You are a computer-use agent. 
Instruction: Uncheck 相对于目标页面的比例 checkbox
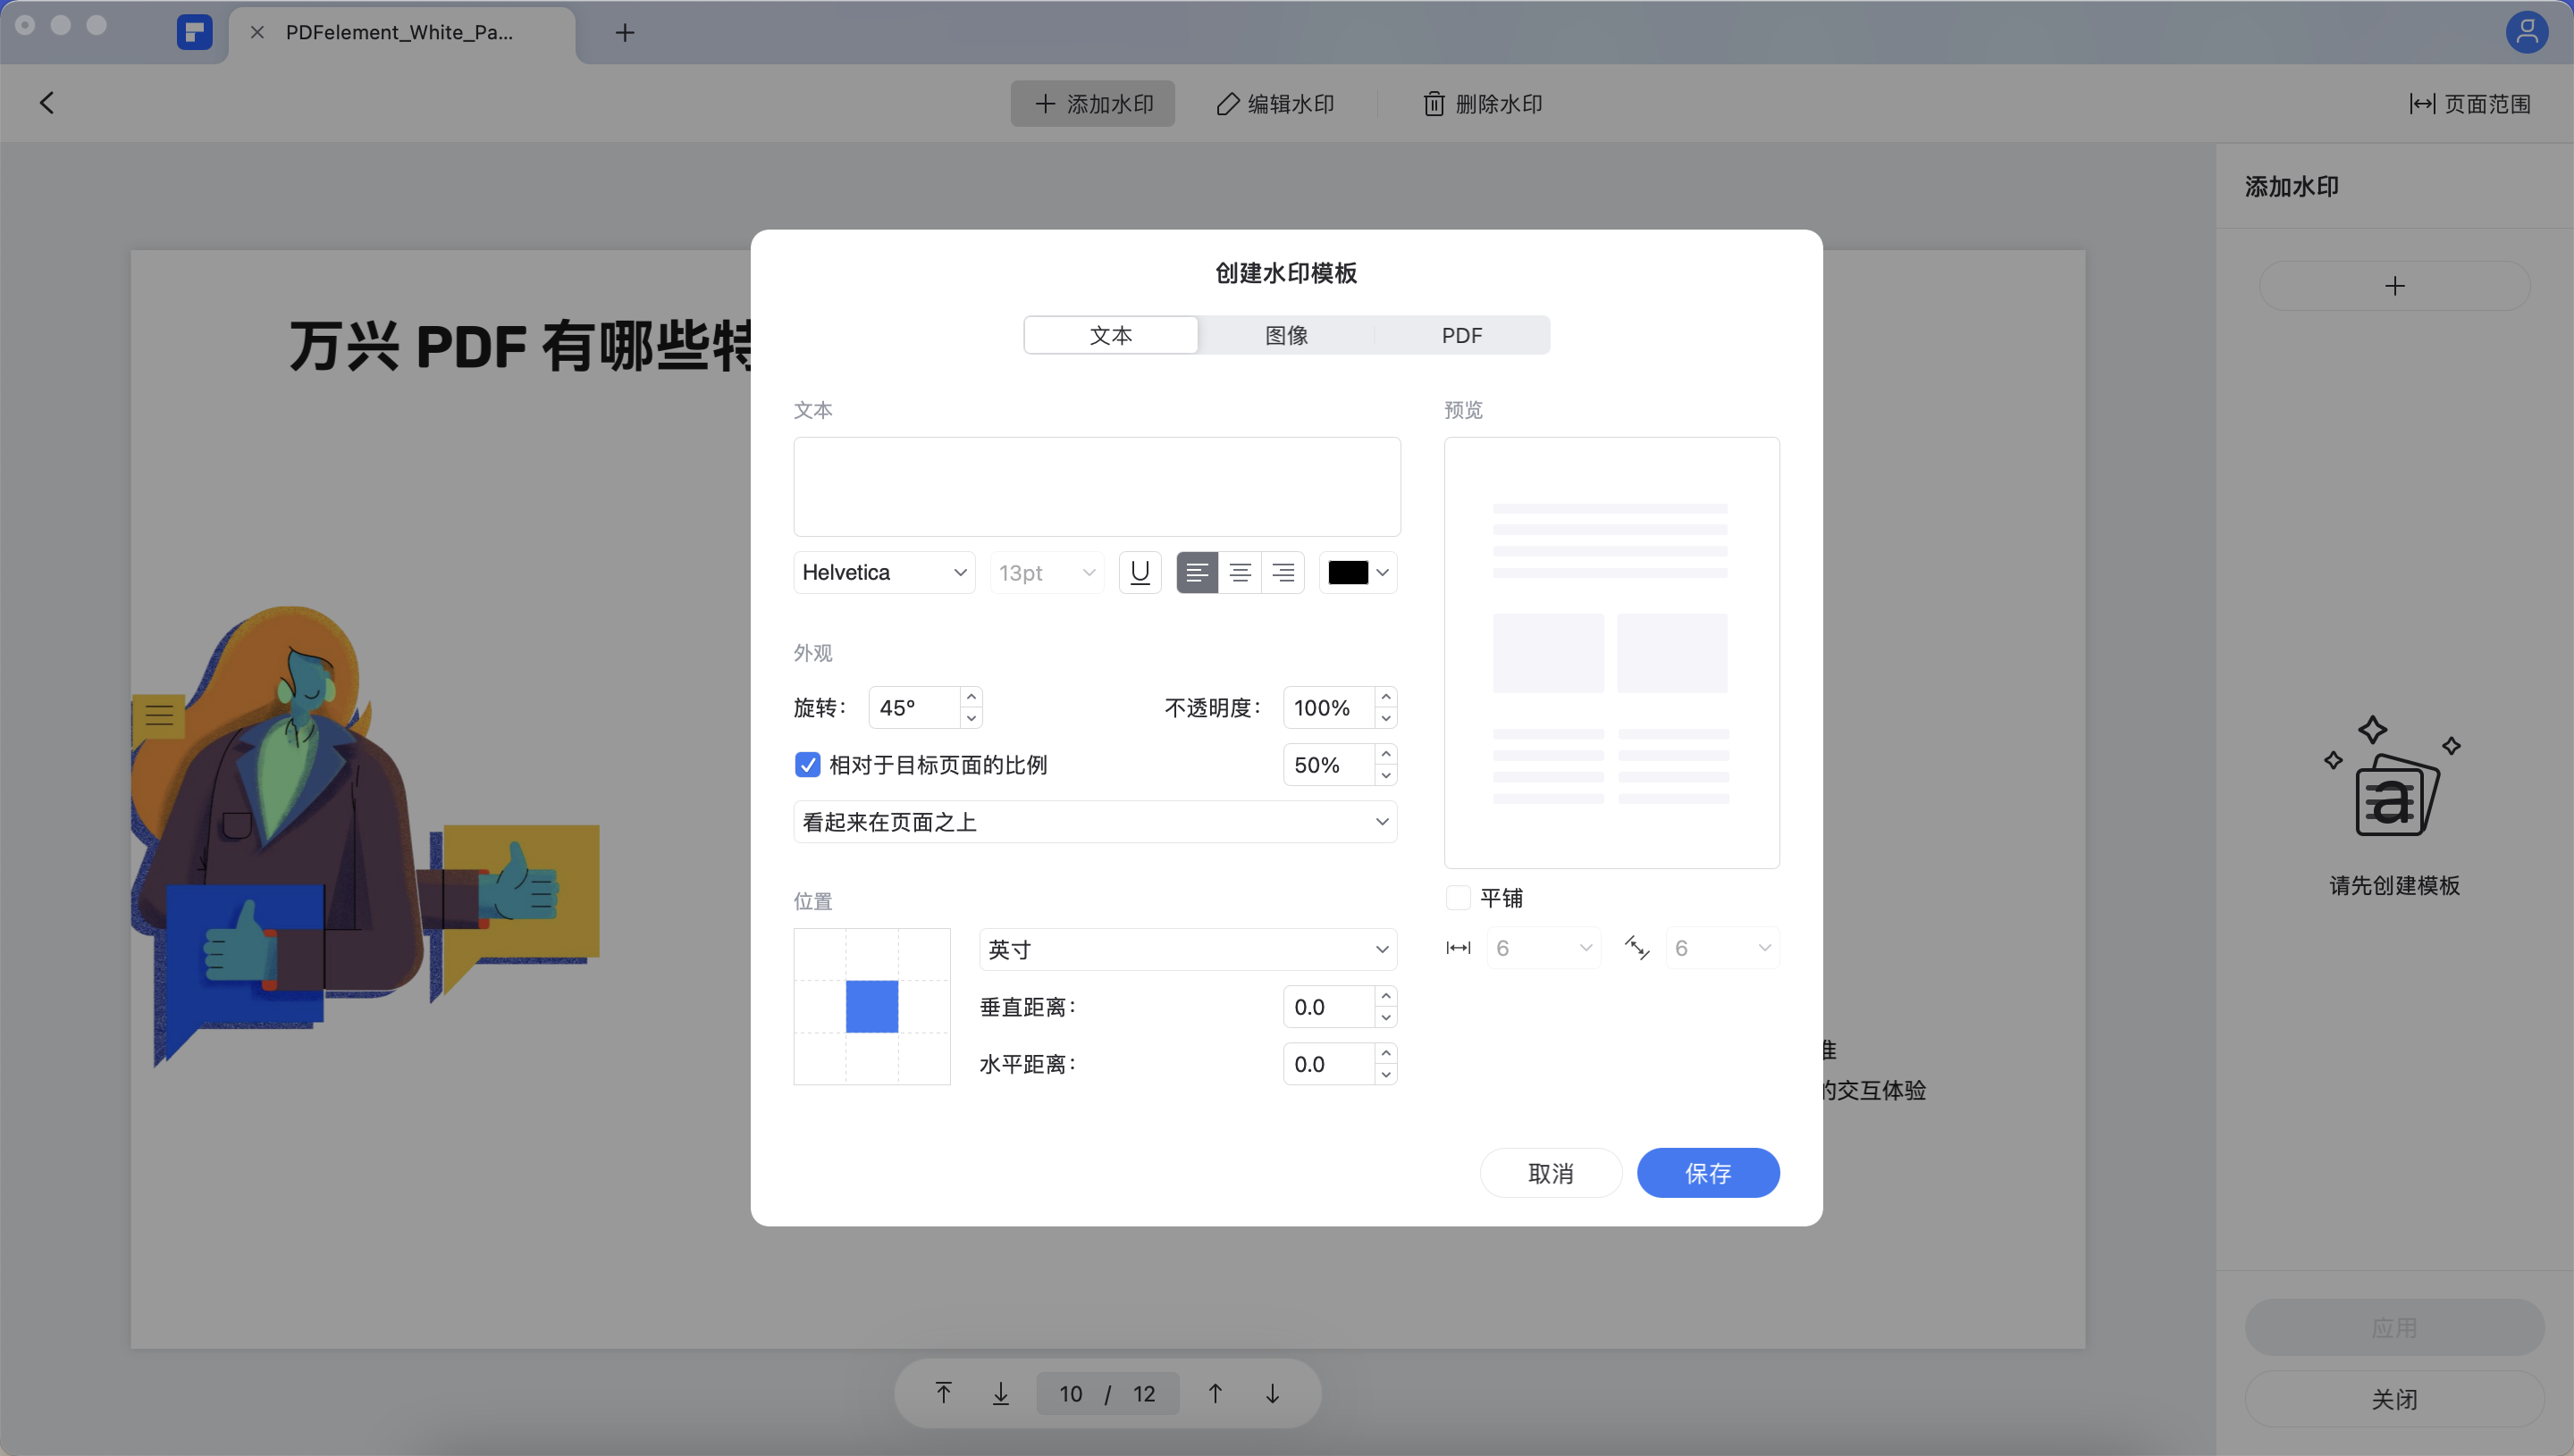pos(807,764)
